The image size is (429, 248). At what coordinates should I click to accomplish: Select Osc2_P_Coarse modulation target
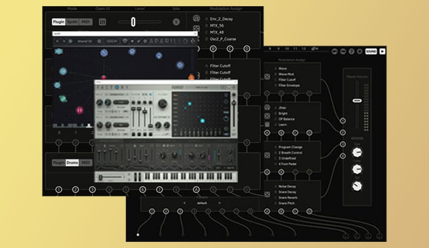pos(223,39)
